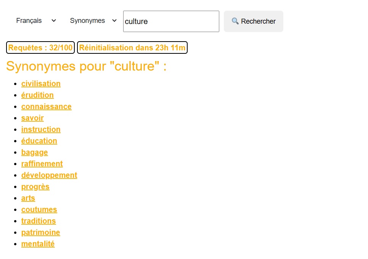Select the 'raffinement' synonym link

coord(42,164)
